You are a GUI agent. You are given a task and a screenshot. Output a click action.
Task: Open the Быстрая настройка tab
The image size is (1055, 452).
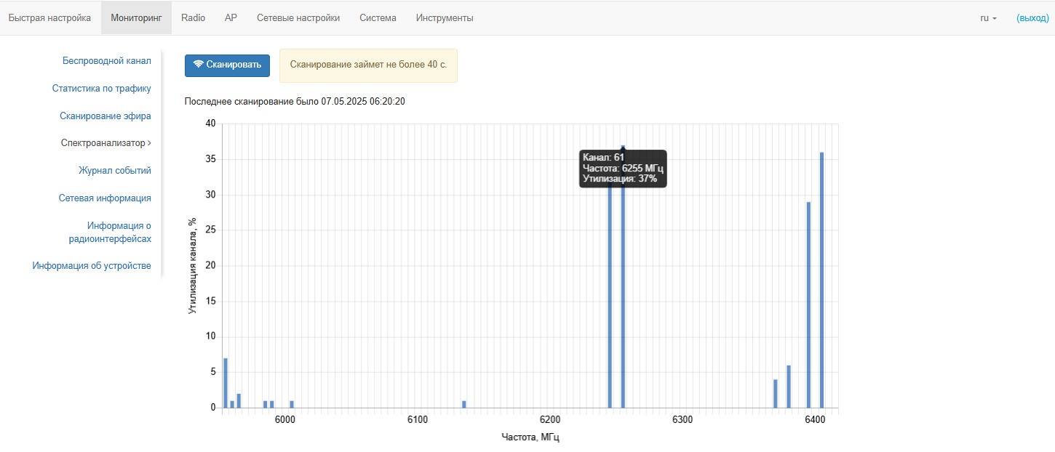[x=49, y=18]
